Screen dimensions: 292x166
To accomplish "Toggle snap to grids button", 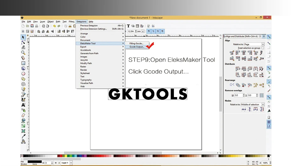I will [269, 122].
